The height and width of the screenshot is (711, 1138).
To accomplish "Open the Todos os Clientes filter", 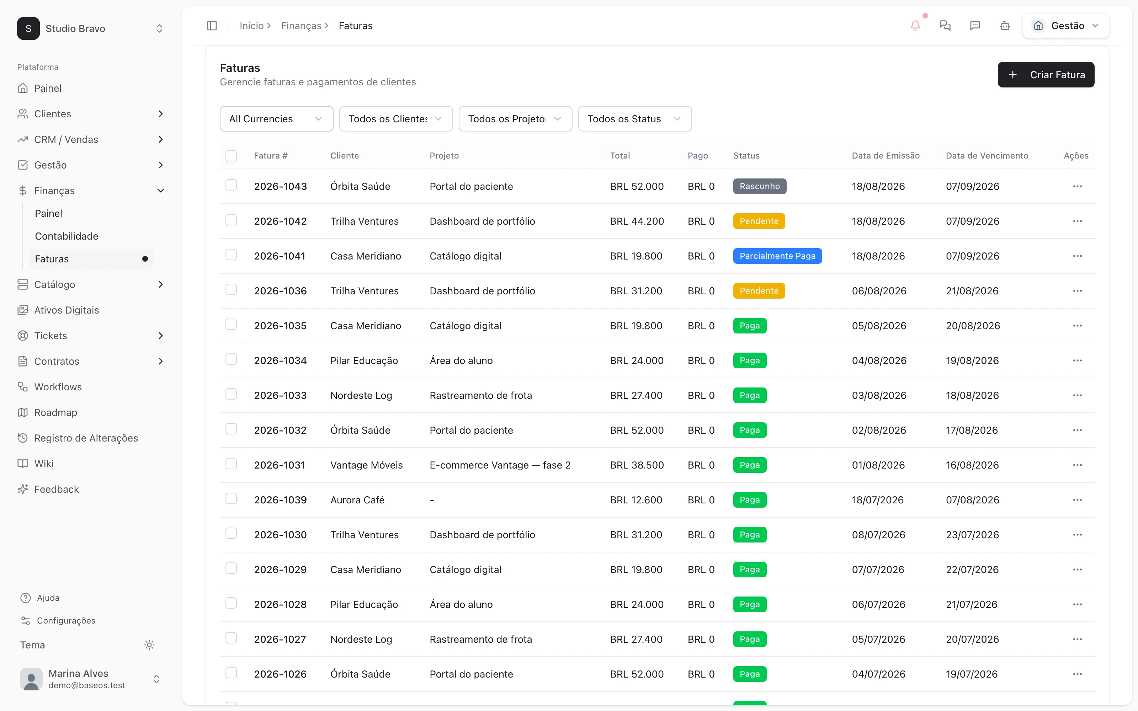I will coord(395,118).
